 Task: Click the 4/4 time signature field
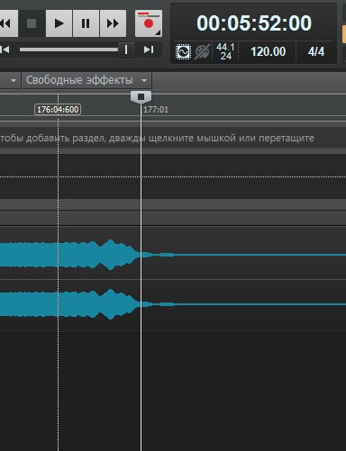316,51
